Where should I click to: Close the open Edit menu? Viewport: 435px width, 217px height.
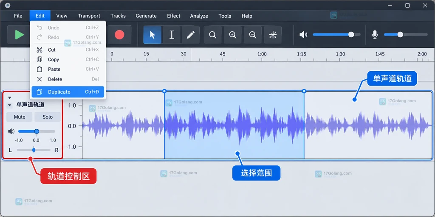[40, 16]
